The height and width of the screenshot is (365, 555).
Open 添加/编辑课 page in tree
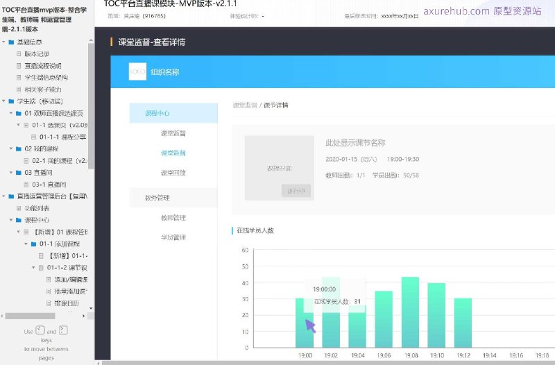click(71, 280)
